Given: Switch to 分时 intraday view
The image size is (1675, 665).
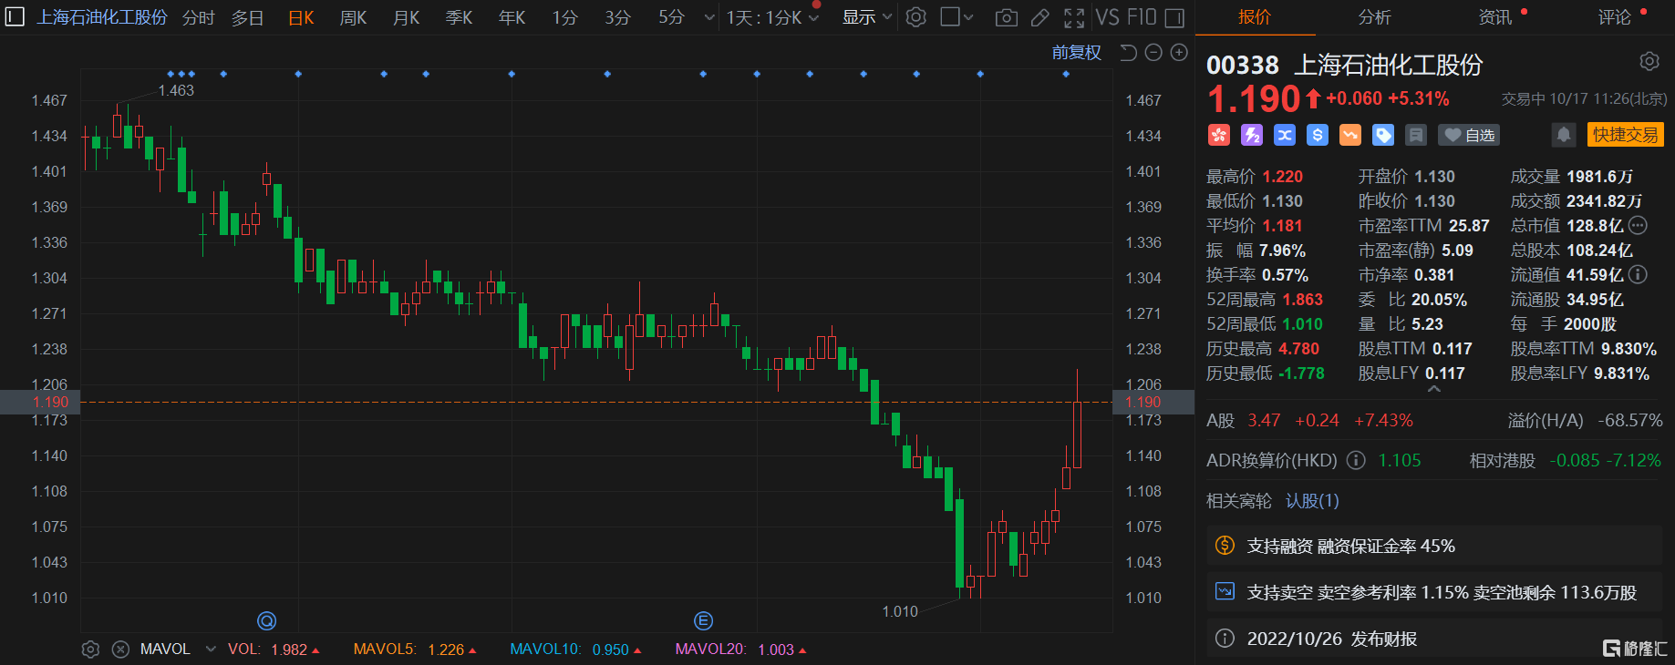Looking at the screenshot, I should pyautogui.click(x=198, y=17).
